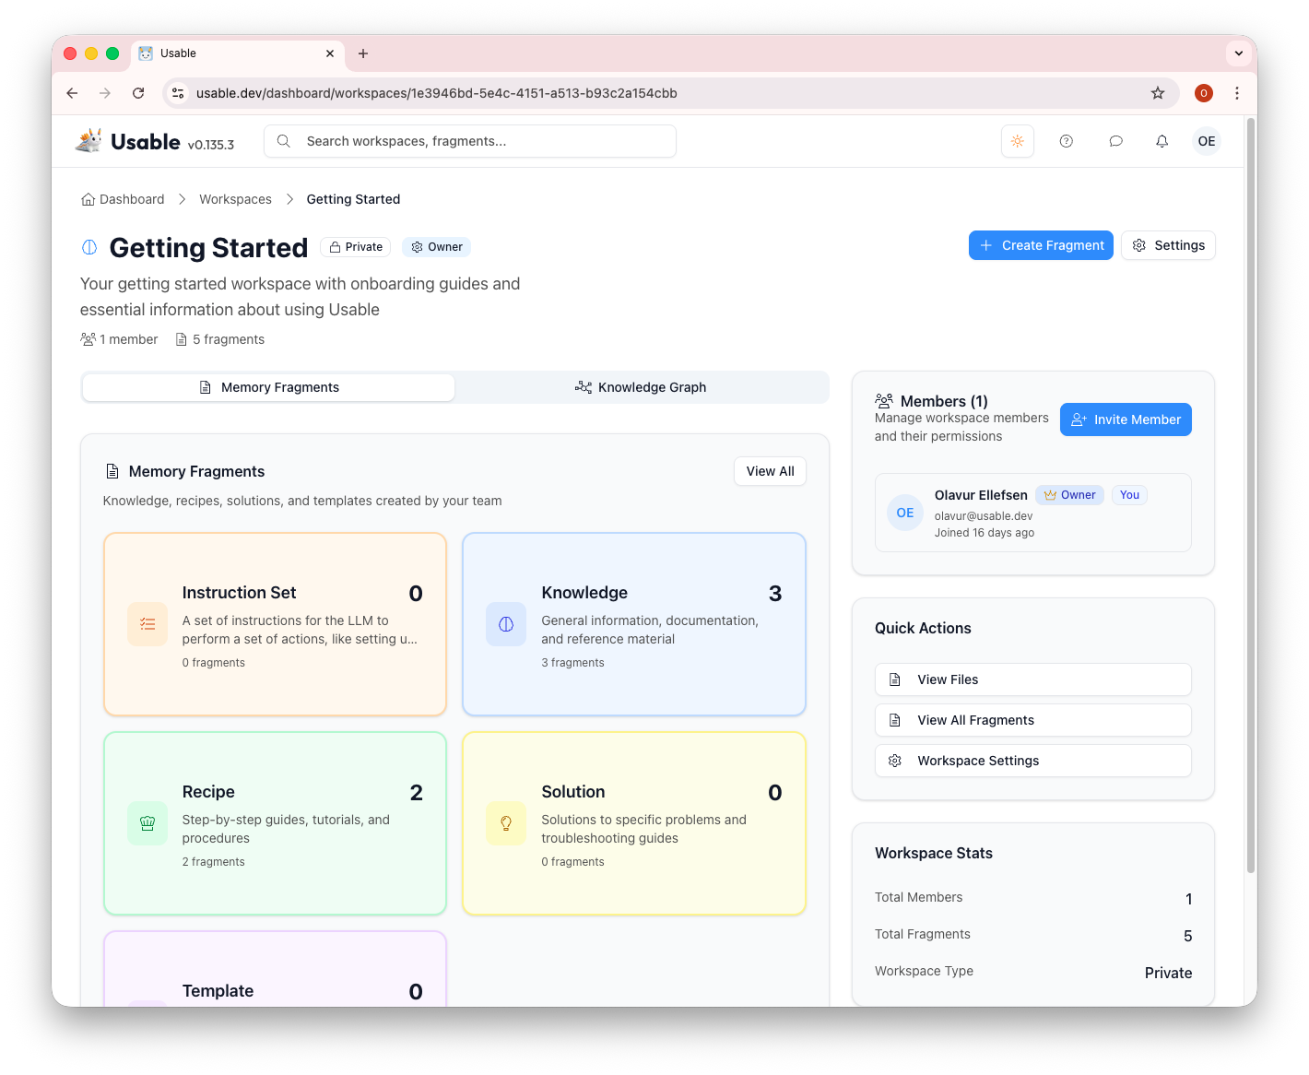Navigate to Workspaces via breadcrumb

[235, 199]
